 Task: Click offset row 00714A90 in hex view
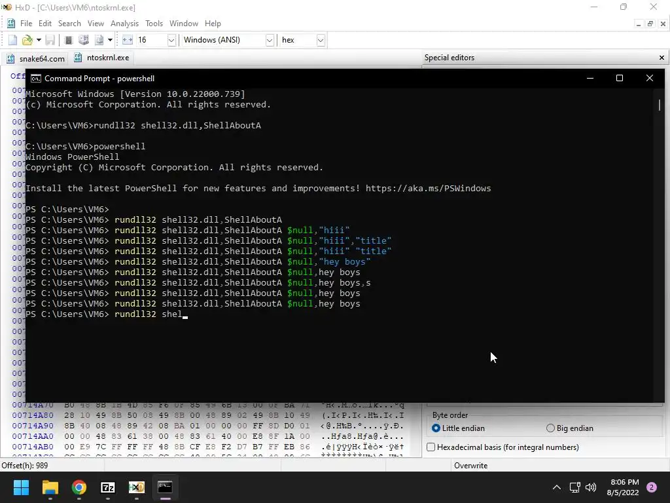coord(33,426)
